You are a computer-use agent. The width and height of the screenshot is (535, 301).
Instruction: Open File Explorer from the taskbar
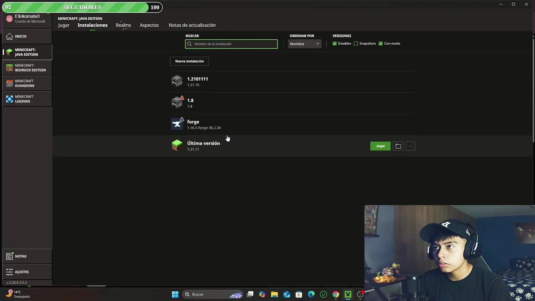coord(274,294)
